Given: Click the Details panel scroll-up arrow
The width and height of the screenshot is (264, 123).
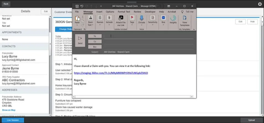Looking at the screenshot, I should [x=50, y=17].
